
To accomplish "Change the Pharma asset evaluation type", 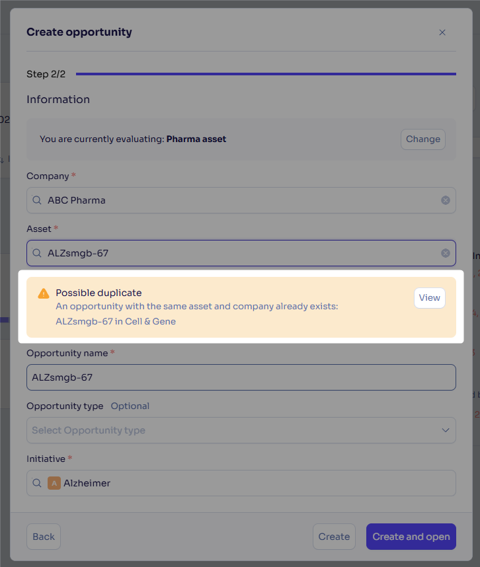I will [423, 139].
